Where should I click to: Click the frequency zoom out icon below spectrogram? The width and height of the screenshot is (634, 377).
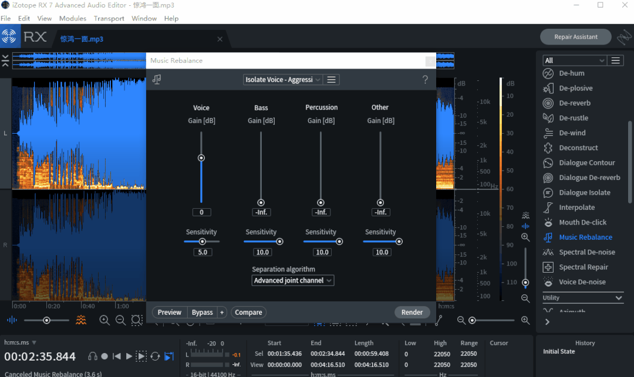click(461, 320)
